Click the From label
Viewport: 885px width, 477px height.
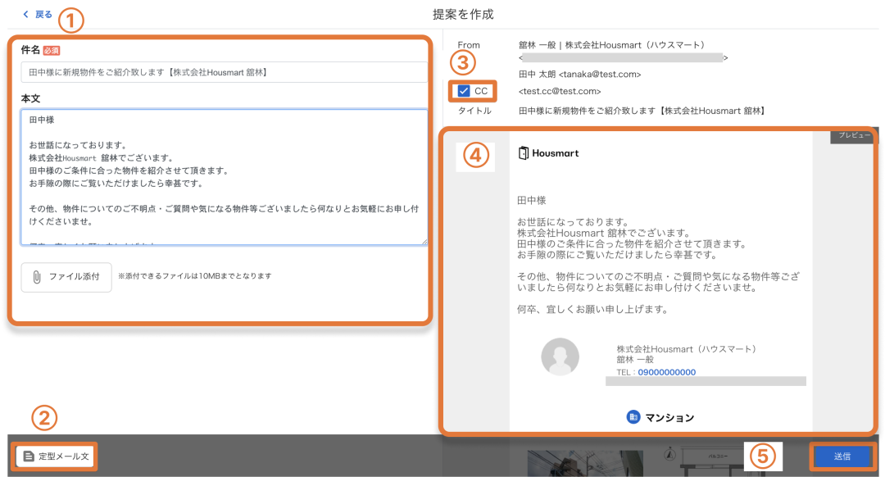(x=469, y=44)
